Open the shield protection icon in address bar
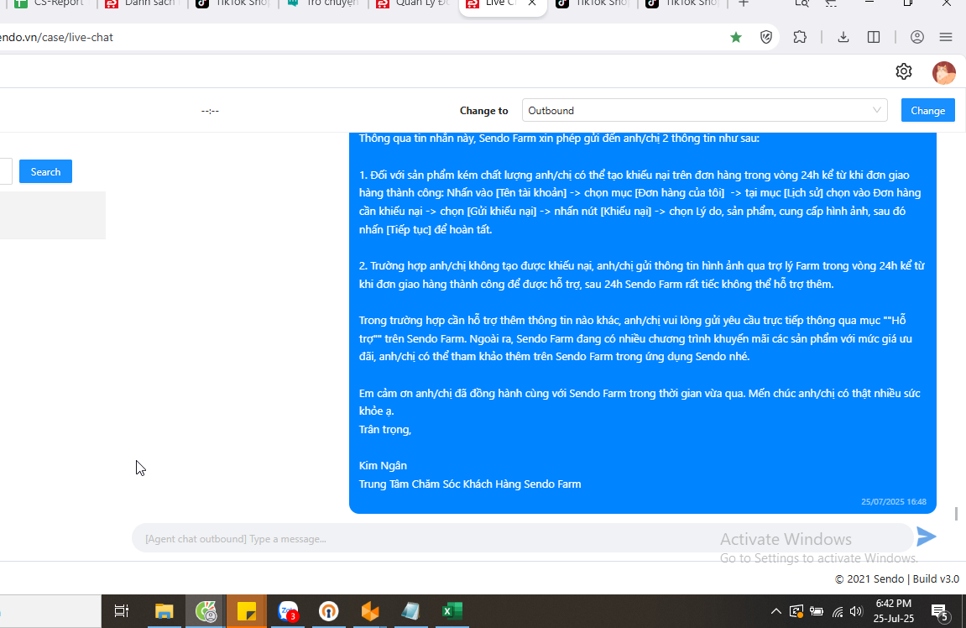 click(765, 38)
